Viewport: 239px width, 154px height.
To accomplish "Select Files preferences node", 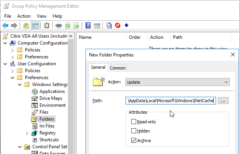I will 44,112.
